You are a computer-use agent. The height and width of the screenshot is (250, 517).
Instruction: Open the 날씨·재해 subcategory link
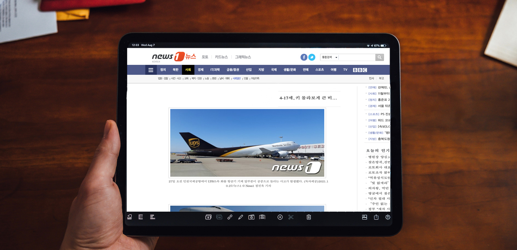(x=224, y=79)
